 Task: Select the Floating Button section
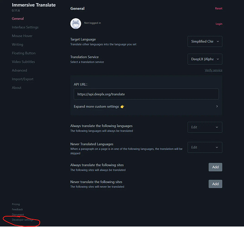(x=24, y=53)
